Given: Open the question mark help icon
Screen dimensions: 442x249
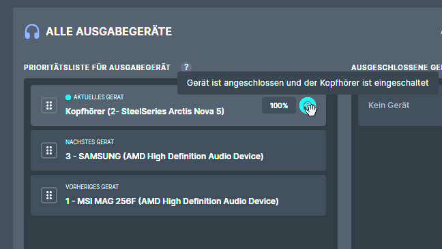Looking at the screenshot, I should point(186,67).
